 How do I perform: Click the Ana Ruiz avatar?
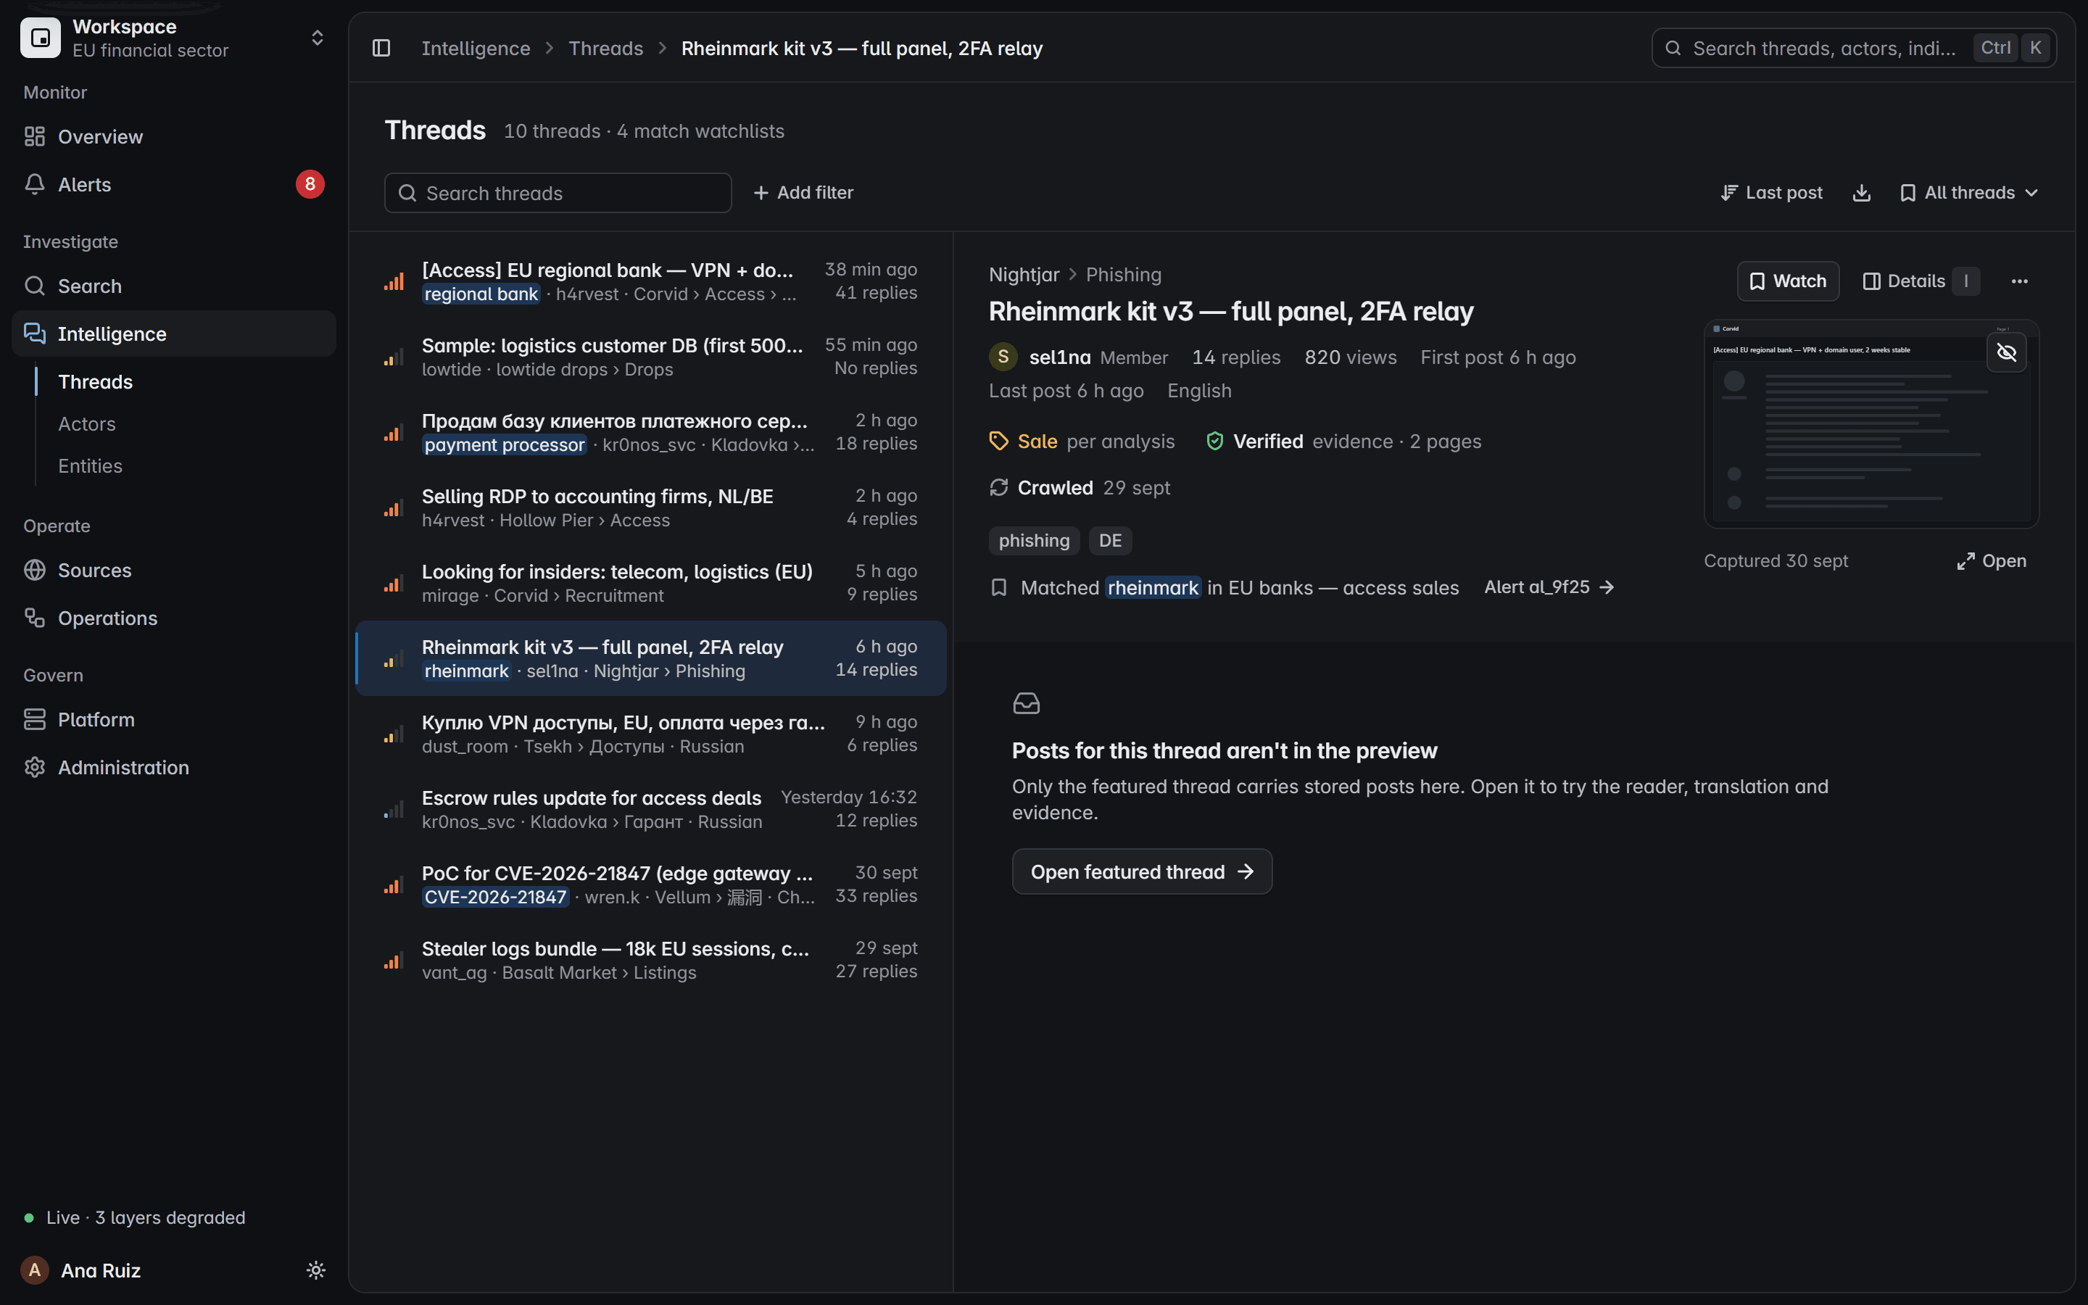tap(35, 1269)
